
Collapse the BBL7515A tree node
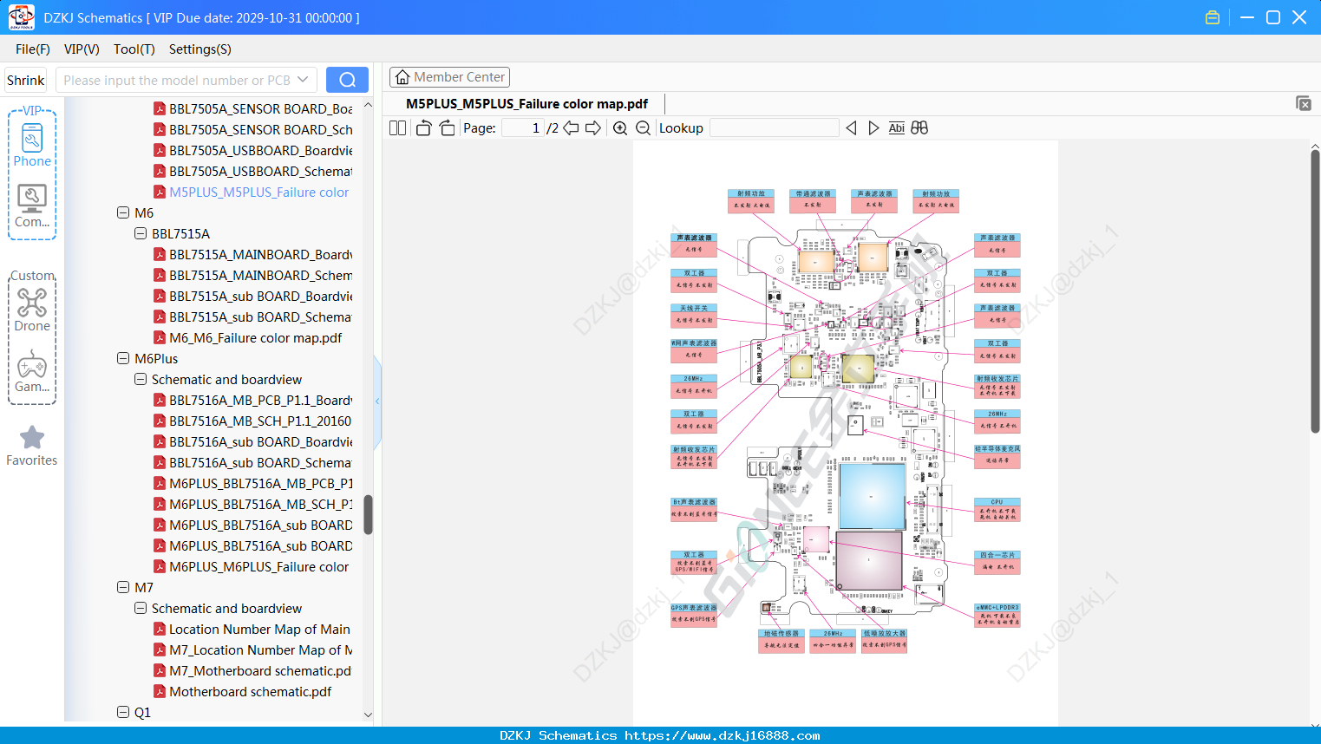(141, 233)
